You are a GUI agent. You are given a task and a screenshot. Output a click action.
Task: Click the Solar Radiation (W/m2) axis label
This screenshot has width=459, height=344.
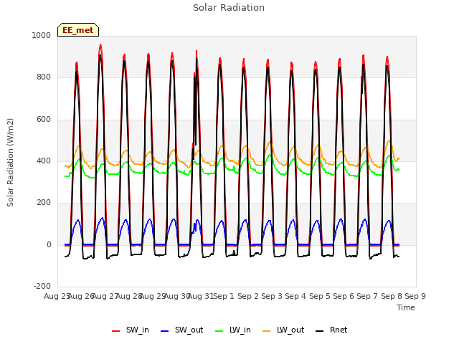click(10, 163)
